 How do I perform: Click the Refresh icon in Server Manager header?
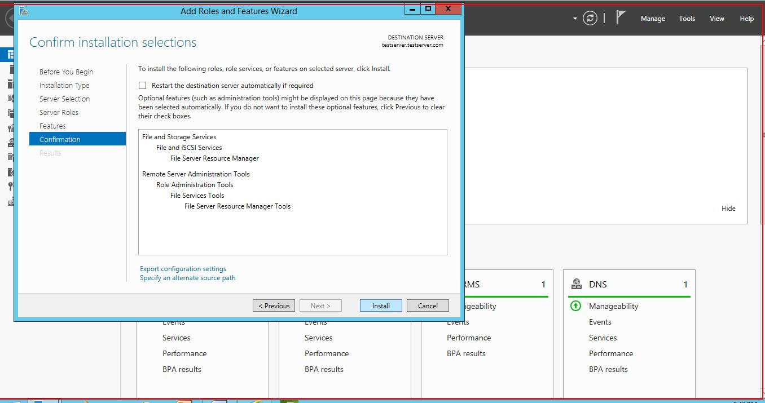(x=590, y=18)
